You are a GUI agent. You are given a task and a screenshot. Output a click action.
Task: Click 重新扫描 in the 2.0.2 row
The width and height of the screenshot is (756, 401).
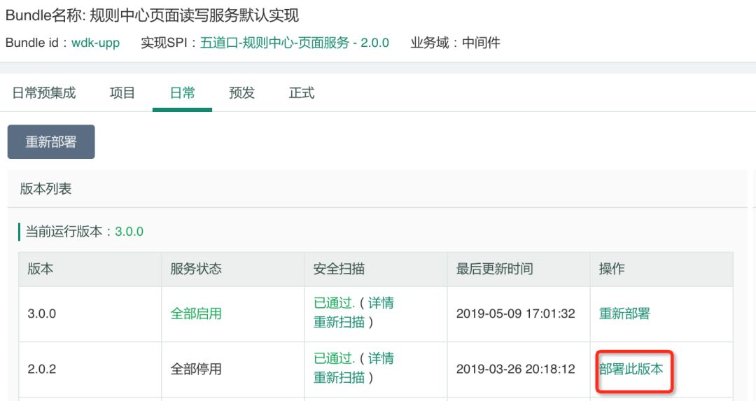(339, 377)
